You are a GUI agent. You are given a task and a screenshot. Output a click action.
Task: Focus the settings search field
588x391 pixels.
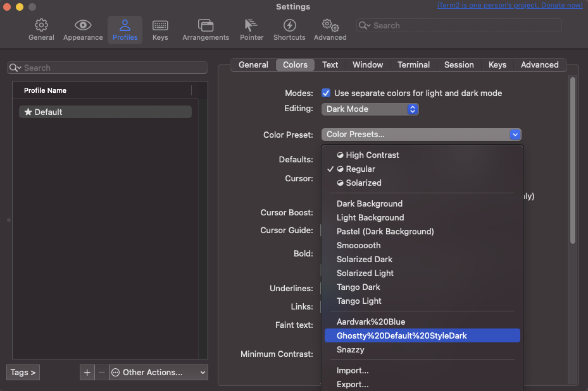coord(459,25)
